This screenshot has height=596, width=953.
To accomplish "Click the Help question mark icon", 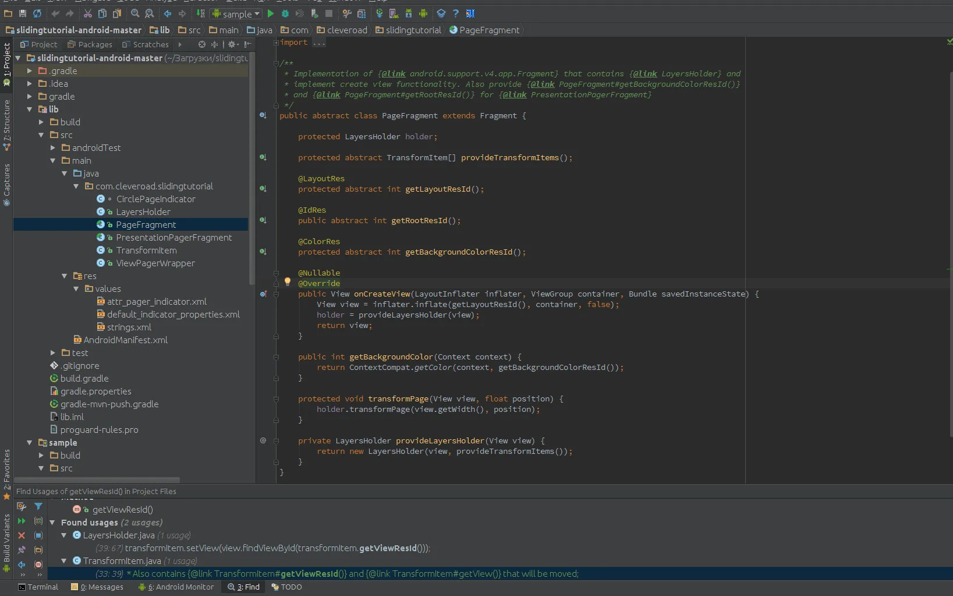I will coord(456,13).
